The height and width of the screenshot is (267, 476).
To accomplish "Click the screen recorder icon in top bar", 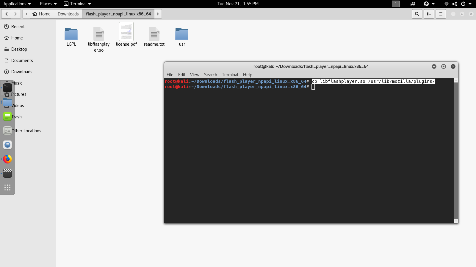I will [413, 4].
